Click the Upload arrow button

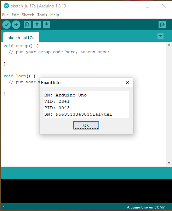pos(16,25)
